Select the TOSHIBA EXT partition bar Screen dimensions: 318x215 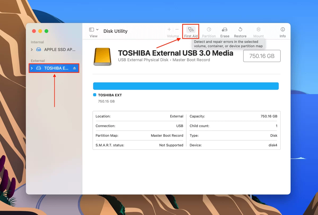tap(186, 86)
